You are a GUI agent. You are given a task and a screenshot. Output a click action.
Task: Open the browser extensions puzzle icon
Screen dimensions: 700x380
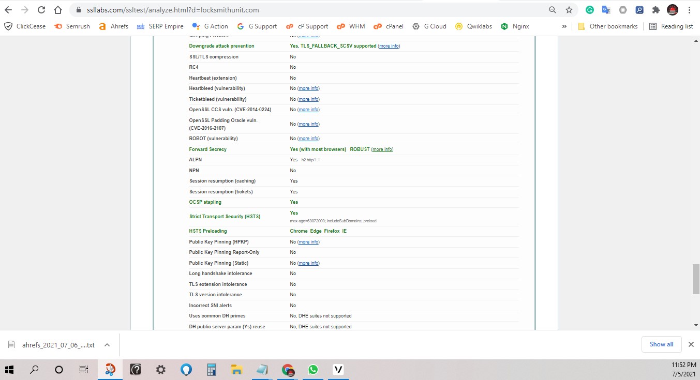coord(655,9)
